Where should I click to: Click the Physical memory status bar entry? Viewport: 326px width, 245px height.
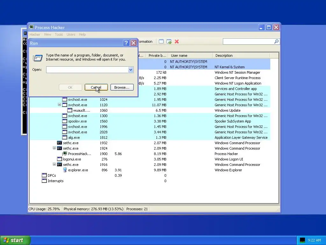coord(93,209)
